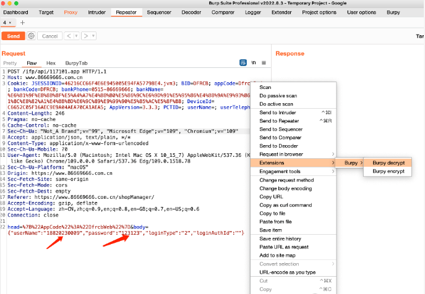
Task: Open the BurpyTab request view
Action: [77, 63]
